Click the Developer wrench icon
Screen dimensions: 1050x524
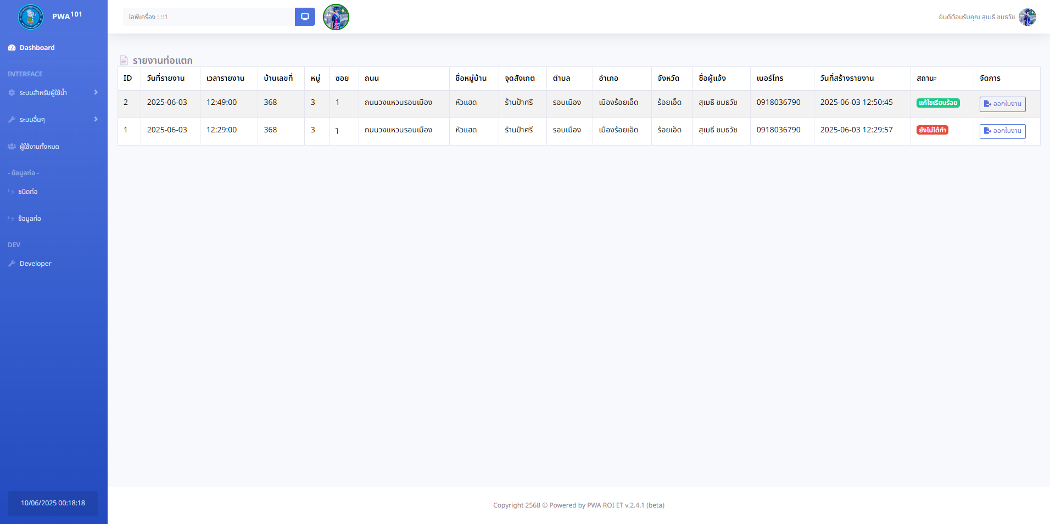pos(12,264)
